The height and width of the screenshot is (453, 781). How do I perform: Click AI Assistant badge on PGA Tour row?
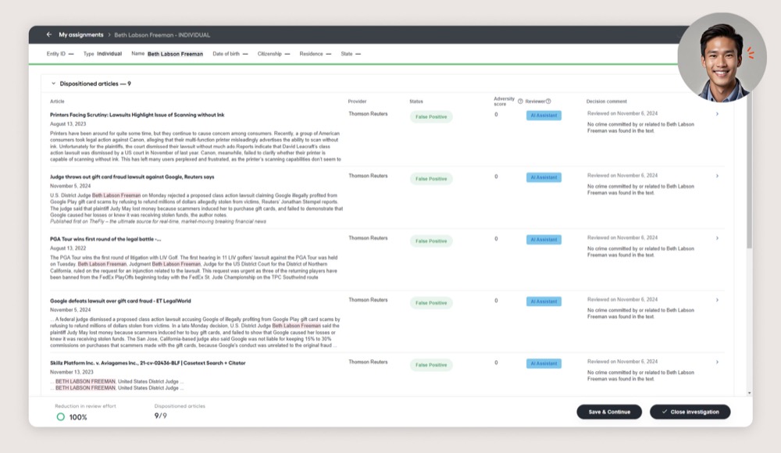[544, 240]
